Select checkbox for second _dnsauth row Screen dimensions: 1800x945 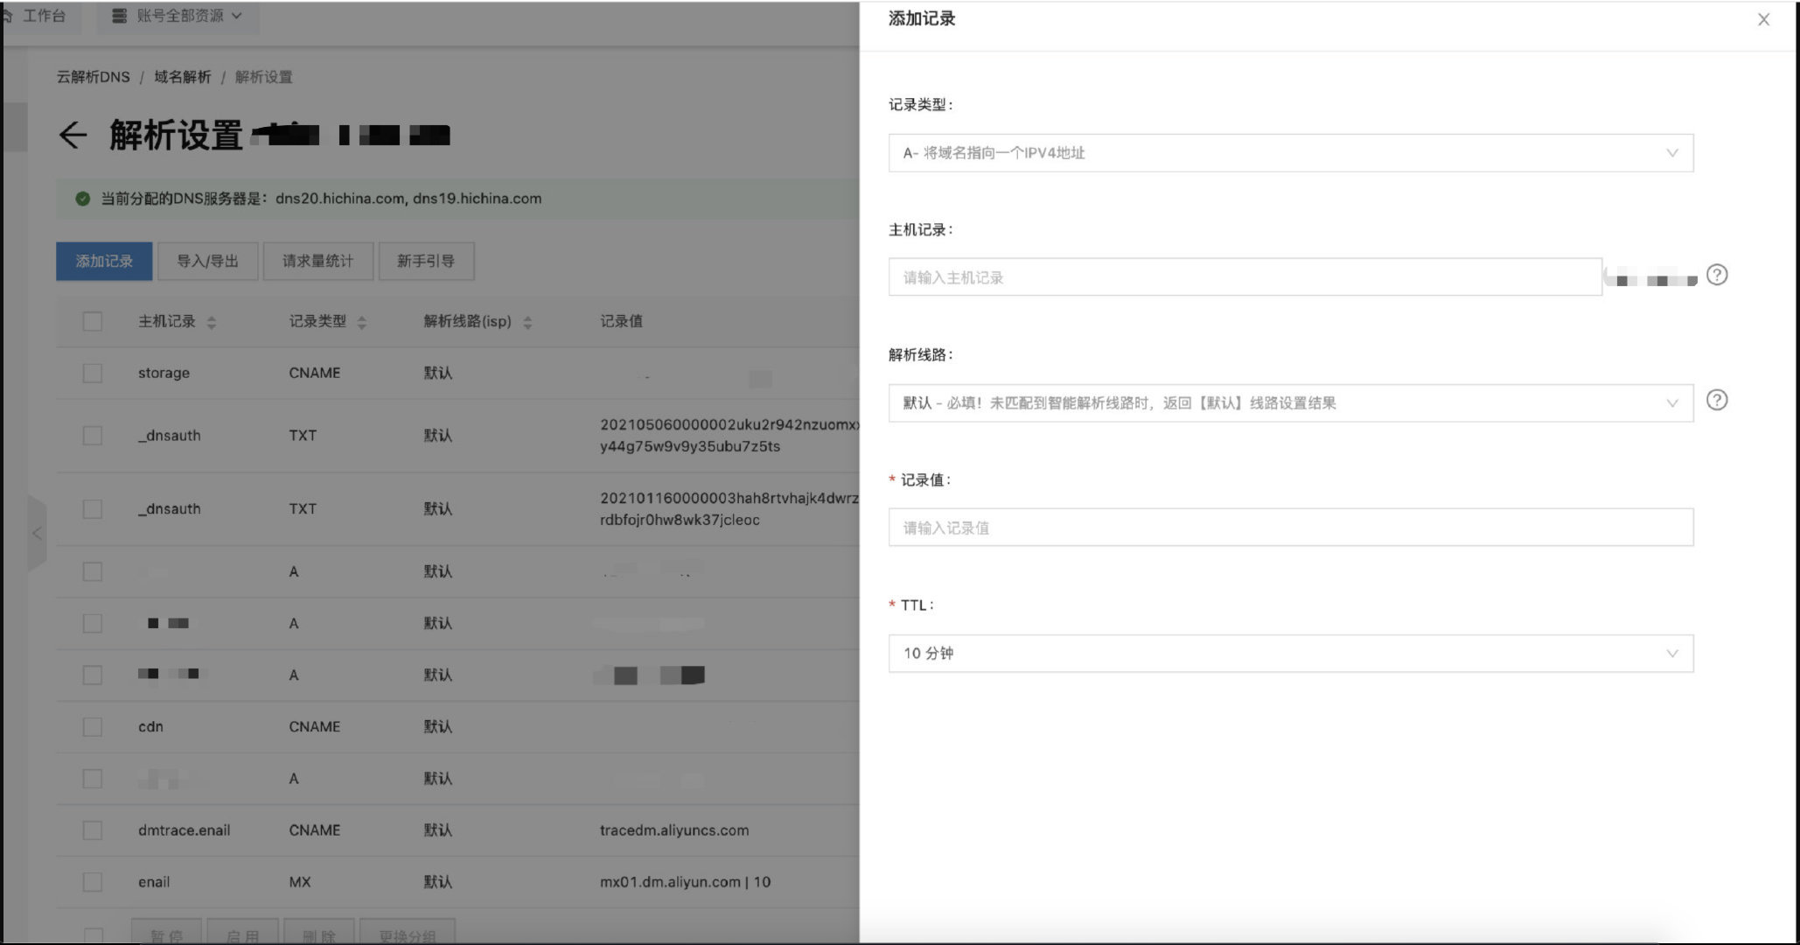click(x=92, y=508)
